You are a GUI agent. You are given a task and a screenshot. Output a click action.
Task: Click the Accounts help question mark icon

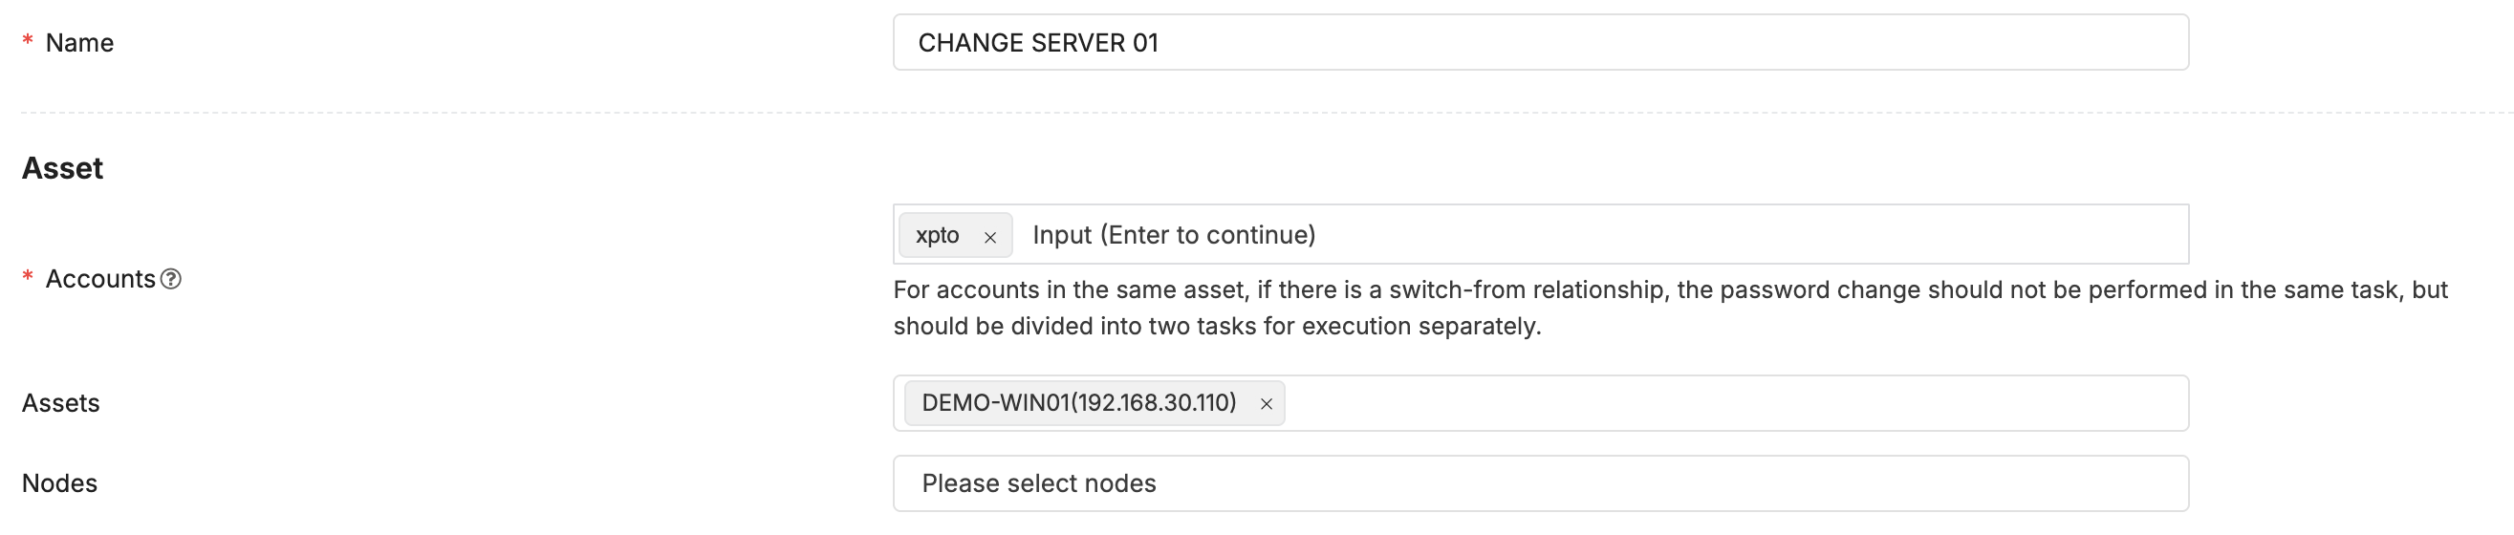coord(171,280)
